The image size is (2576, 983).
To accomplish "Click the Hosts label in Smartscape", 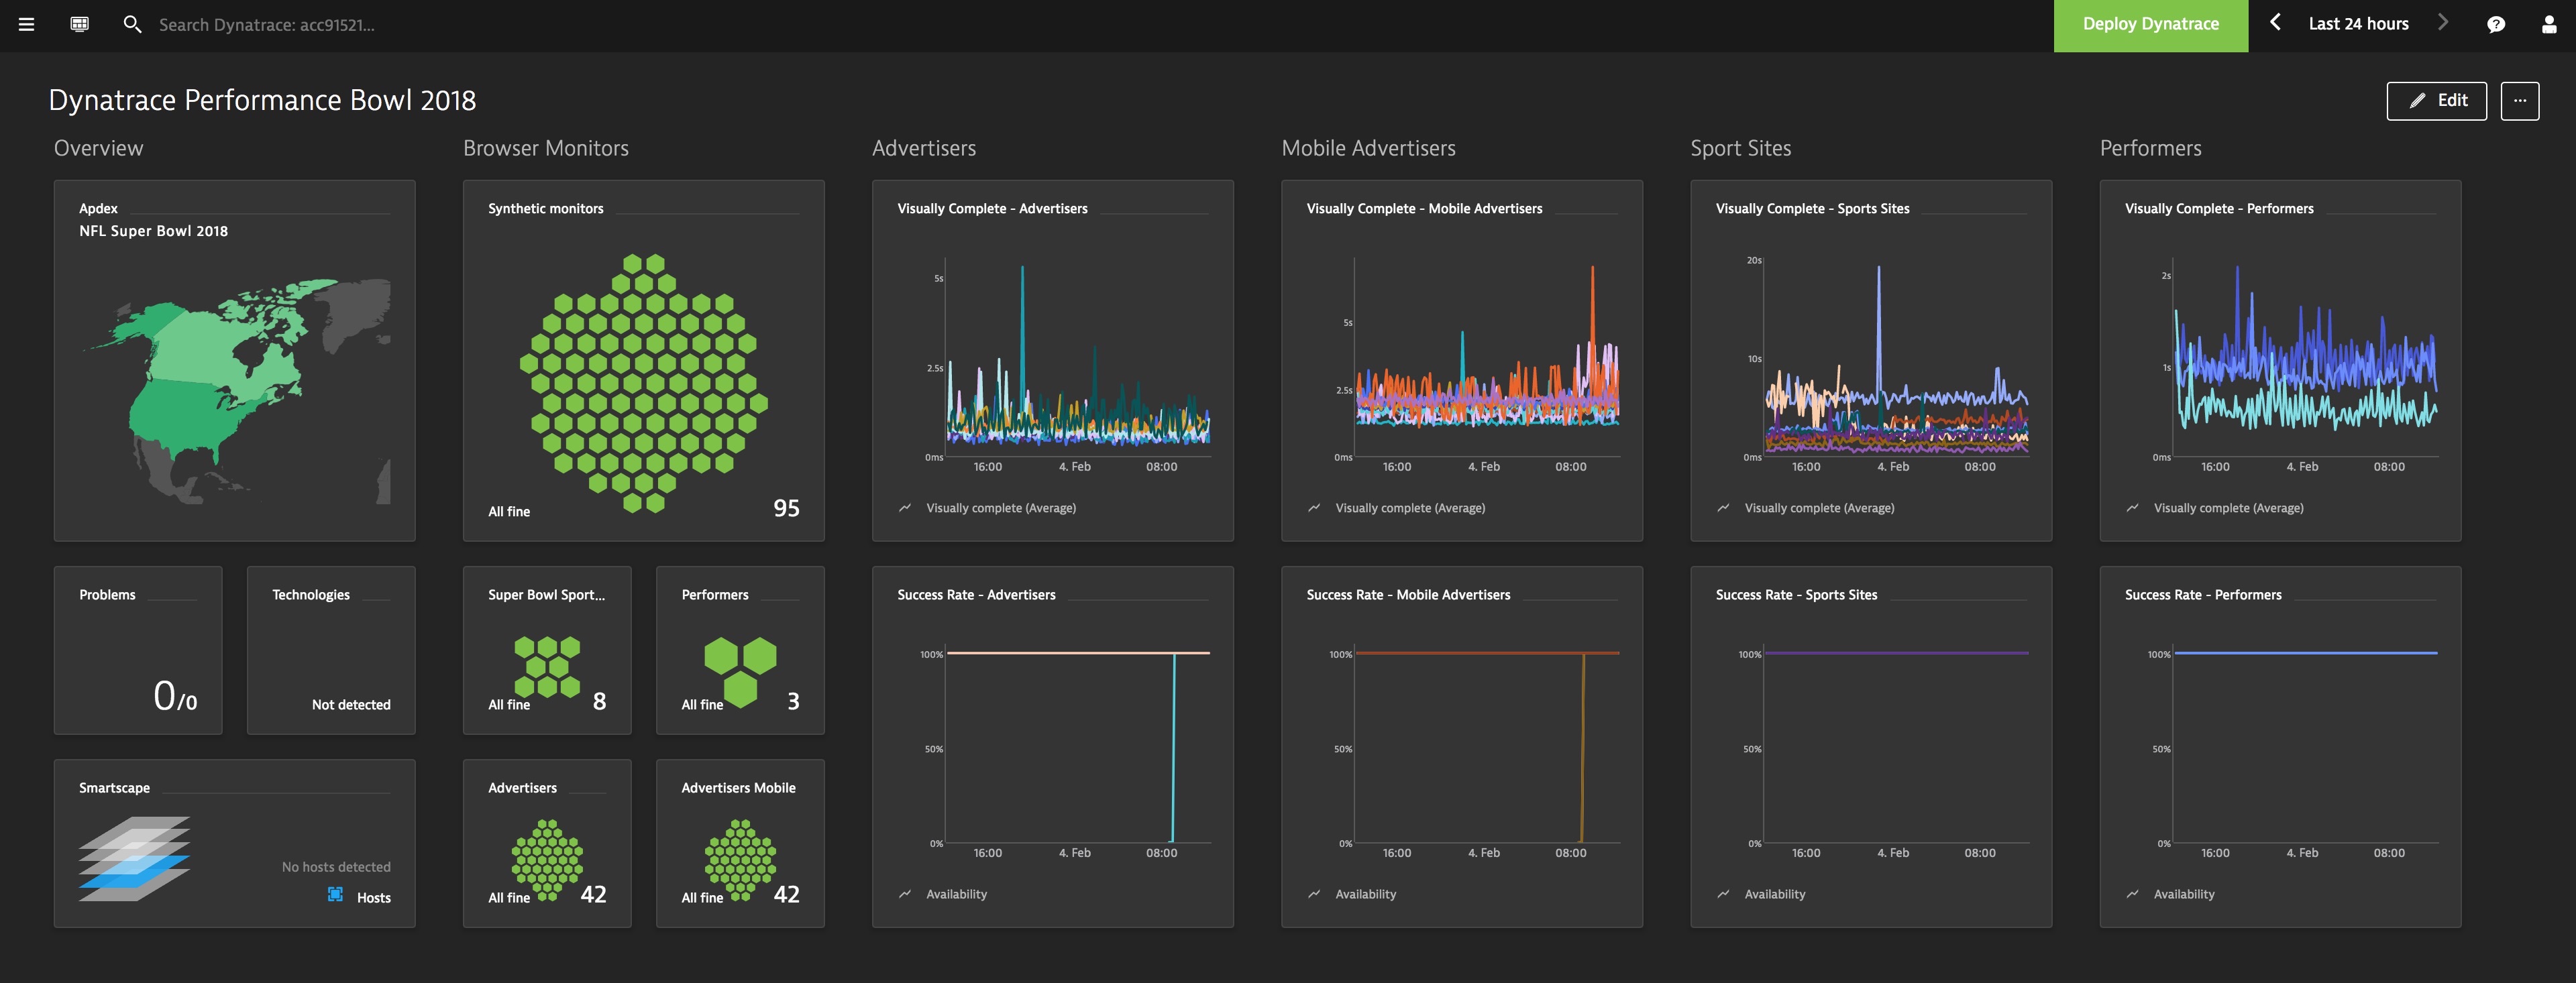I will (x=374, y=898).
